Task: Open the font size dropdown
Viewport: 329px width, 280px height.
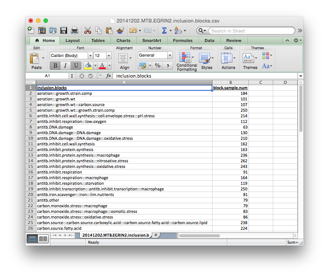Action: 109,55
